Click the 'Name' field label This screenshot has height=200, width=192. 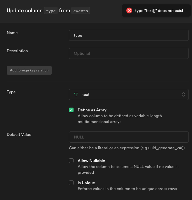[12, 33]
